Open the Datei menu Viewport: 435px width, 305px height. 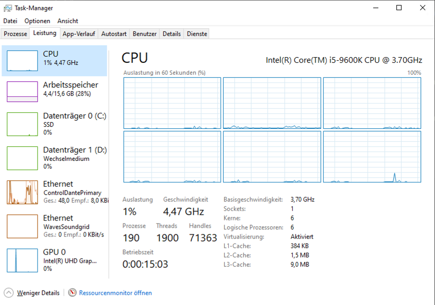[x=10, y=21]
